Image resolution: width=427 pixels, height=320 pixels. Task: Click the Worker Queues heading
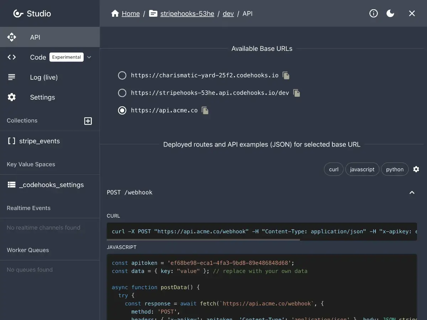[28, 250]
